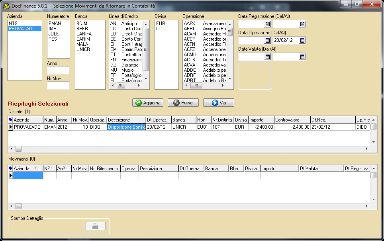Select Mutuo in Linea di Credito list
The height and width of the screenshot is (241, 384).
tap(127, 70)
